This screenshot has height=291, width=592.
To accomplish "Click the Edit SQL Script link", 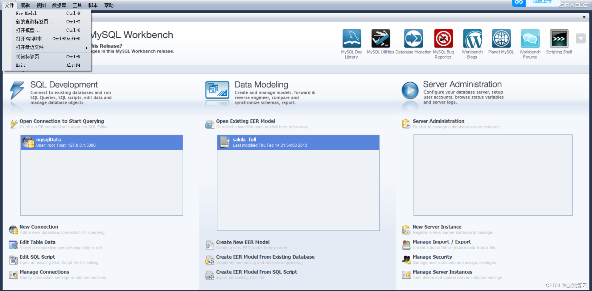I will coord(37,257).
